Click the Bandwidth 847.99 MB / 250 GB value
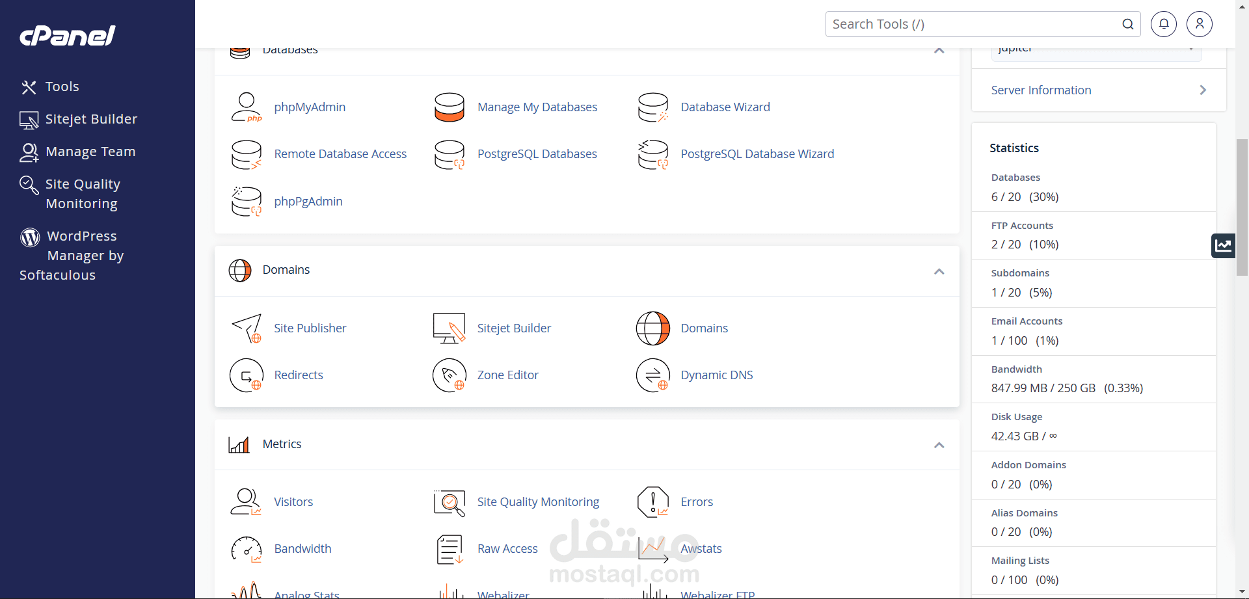The image size is (1249, 599). tap(1067, 388)
